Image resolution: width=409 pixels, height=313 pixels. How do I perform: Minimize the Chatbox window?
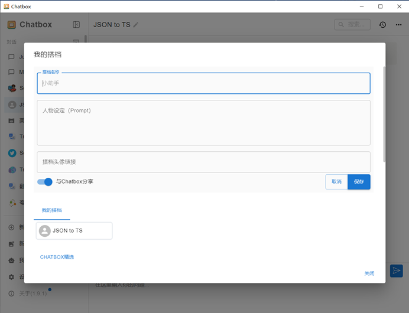[x=362, y=6]
